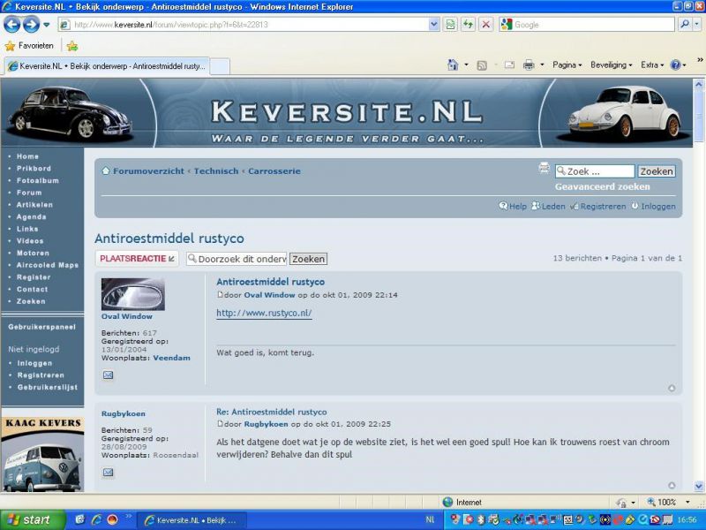Jump to top from Oval Window's post

click(x=672, y=389)
